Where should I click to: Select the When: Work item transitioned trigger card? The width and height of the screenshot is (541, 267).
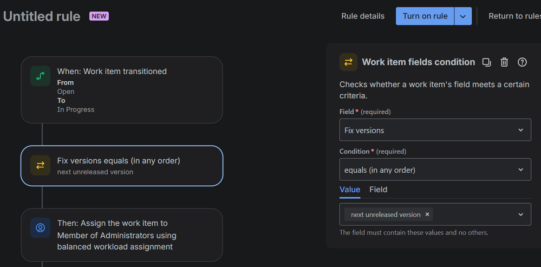coord(122,90)
